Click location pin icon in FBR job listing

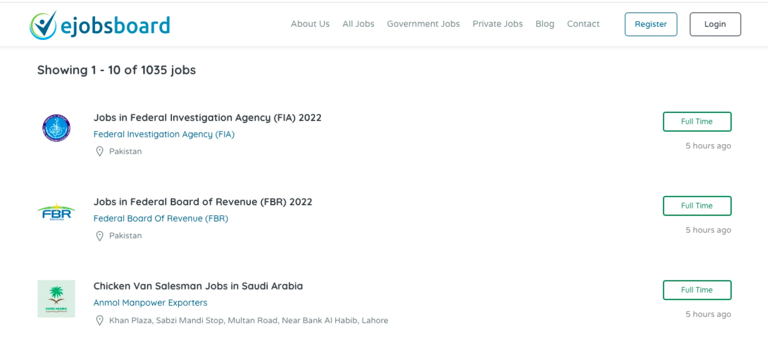(100, 236)
